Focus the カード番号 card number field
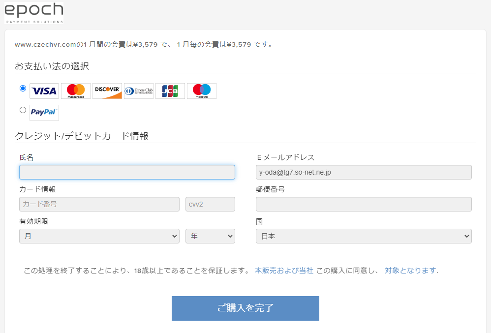Viewport: 491px width, 333px height. point(99,204)
